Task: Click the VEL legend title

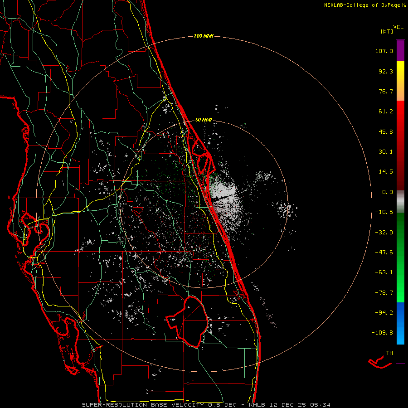Action: [x=398, y=27]
